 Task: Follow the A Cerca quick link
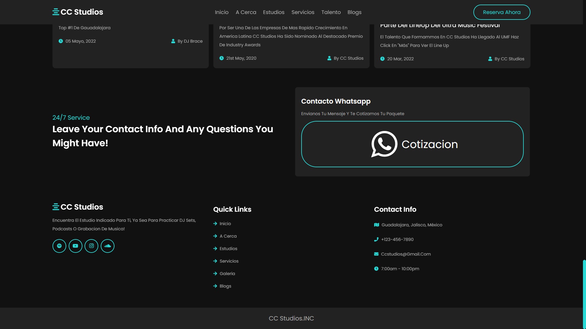click(228, 236)
